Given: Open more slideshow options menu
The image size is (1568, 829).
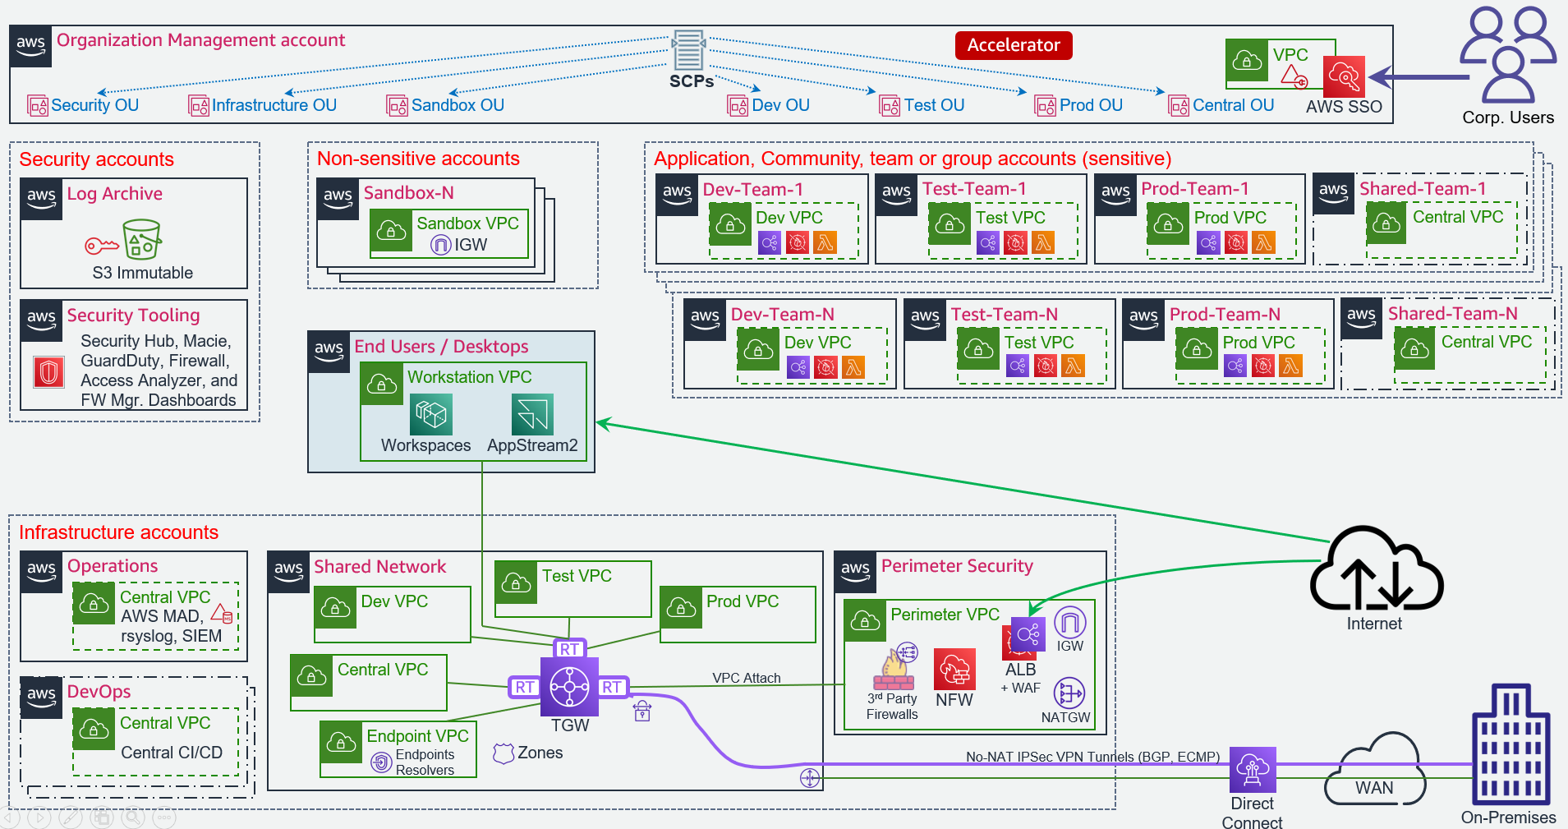Looking at the screenshot, I should tap(164, 817).
